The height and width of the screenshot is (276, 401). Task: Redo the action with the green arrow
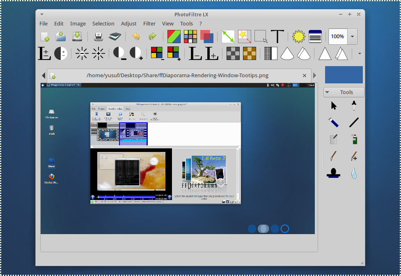point(152,36)
